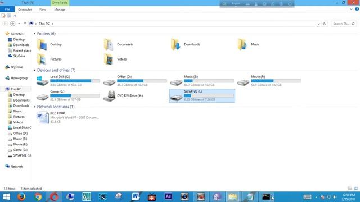The height and width of the screenshot is (202, 360).
Task: Select the Movie (F:) drive icon
Action: (x=243, y=82)
